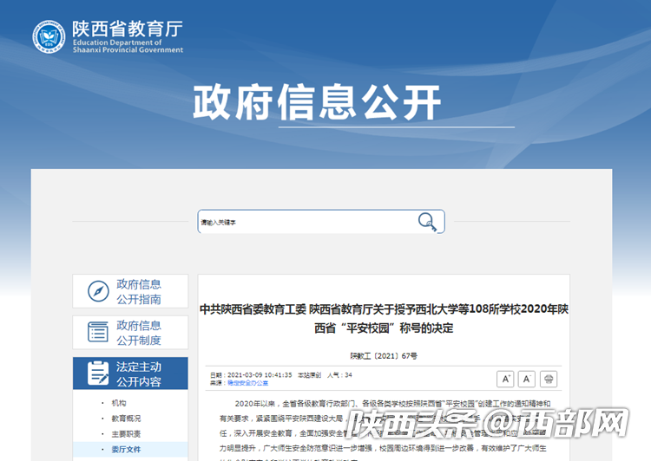Click the 本站原创 label
The image size is (651, 461).
click(309, 374)
